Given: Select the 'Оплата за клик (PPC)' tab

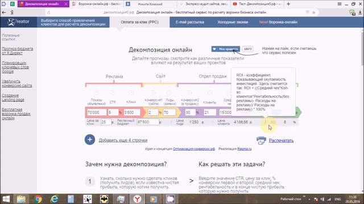Looking at the screenshot, I should coord(139,22).
